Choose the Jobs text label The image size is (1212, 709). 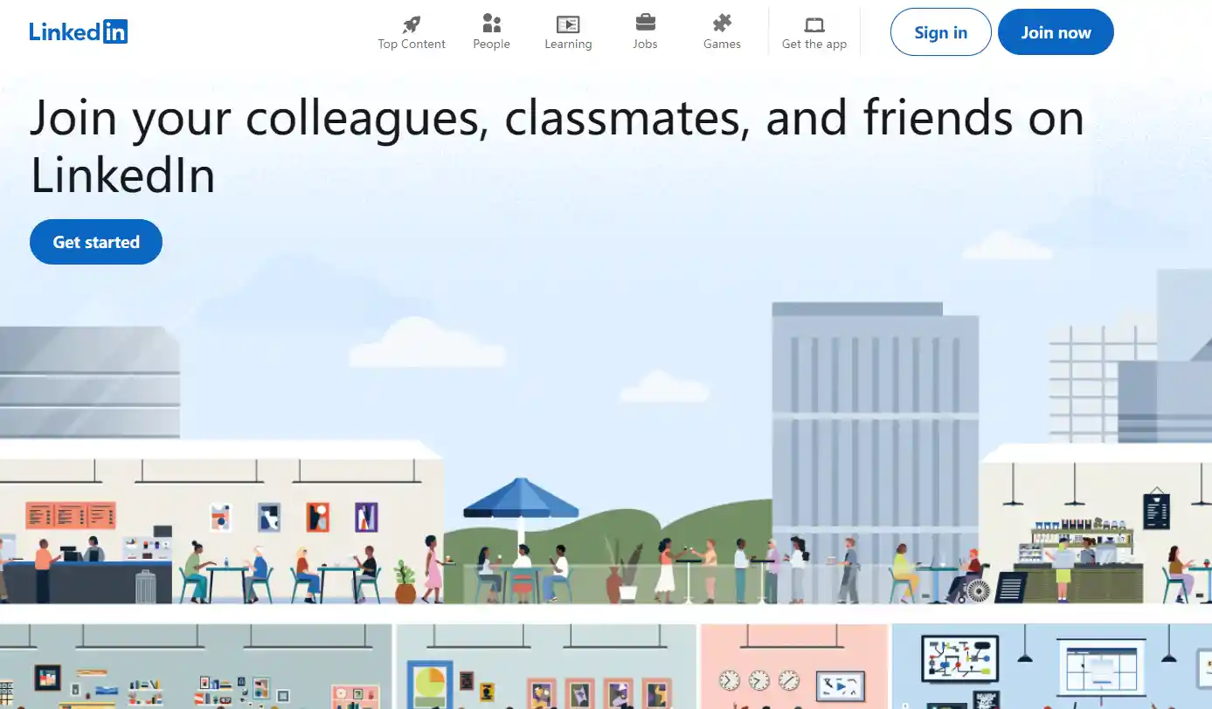[645, 44]
